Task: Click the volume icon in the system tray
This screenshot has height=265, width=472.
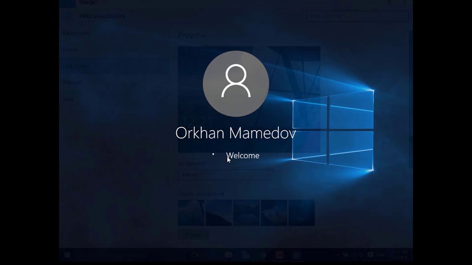Action: (361, 255)
